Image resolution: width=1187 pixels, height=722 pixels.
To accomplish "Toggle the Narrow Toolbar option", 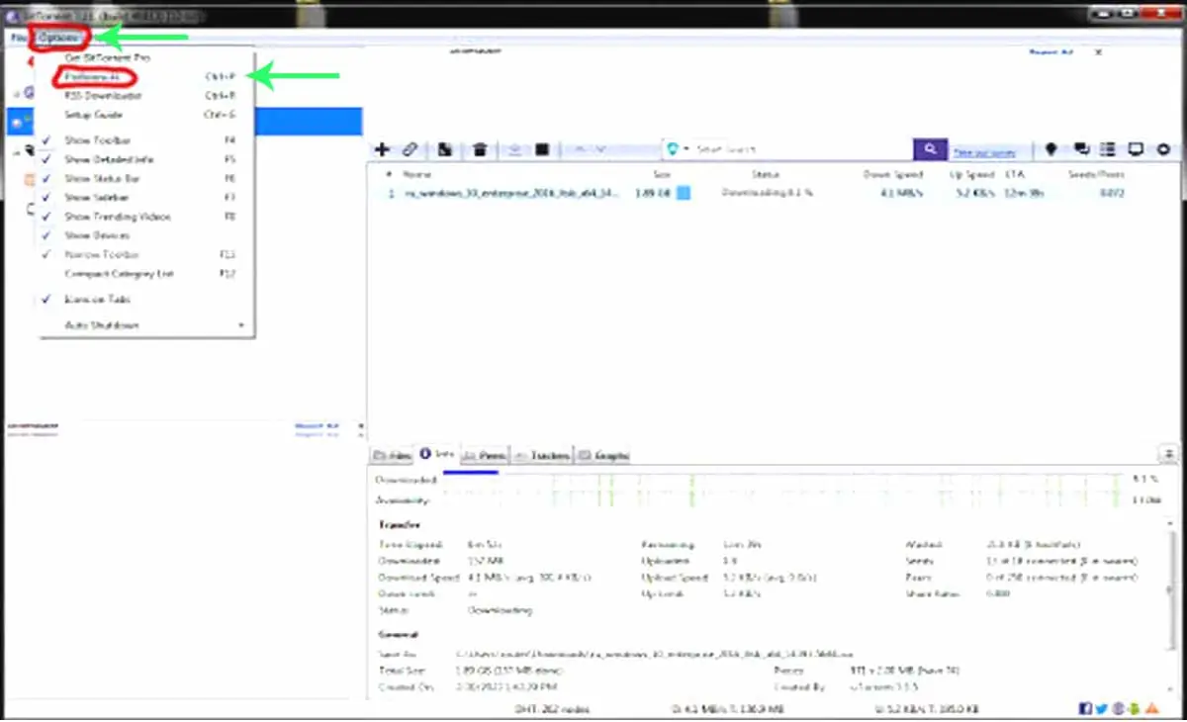I will click(x=145, y=254).
